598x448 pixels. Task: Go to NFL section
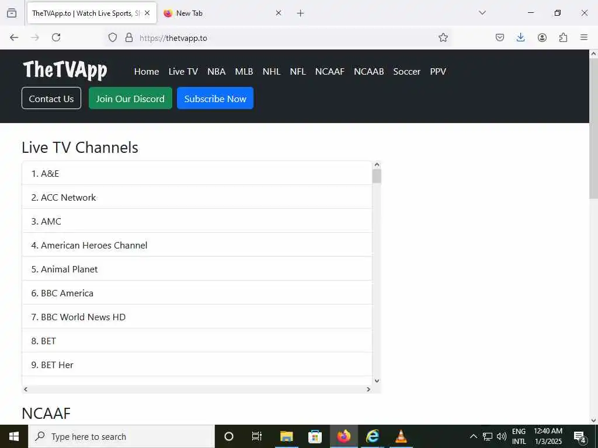pyautogui.click(x=298, y=71)
